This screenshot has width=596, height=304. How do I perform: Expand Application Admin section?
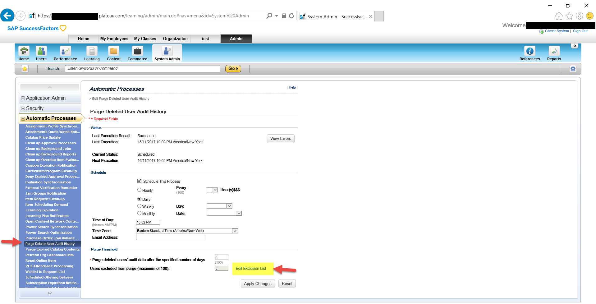[23, 98]
